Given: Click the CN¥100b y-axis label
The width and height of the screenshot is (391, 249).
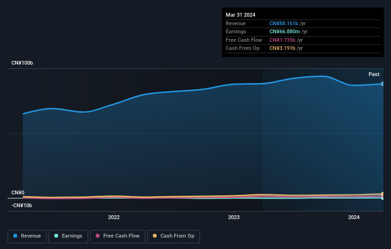Looking at the screenshot, I should (22, 63).
